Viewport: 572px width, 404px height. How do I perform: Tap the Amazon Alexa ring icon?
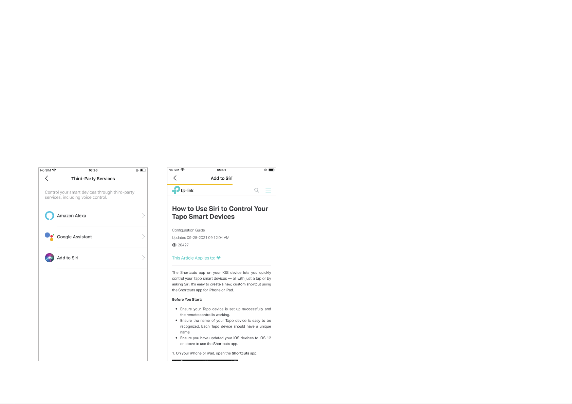click(x=50, y=216)
